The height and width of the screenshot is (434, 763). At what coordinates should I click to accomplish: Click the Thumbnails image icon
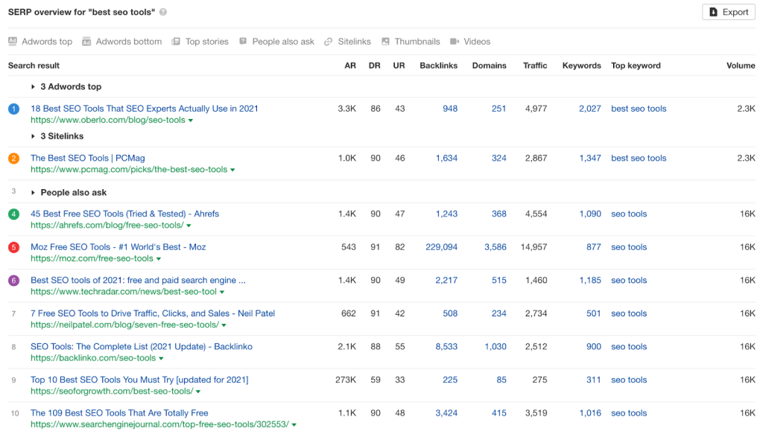[385, 41]
